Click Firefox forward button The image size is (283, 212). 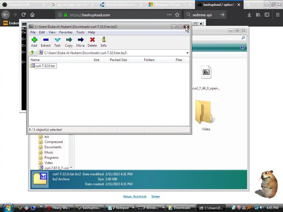pos(15,15)
